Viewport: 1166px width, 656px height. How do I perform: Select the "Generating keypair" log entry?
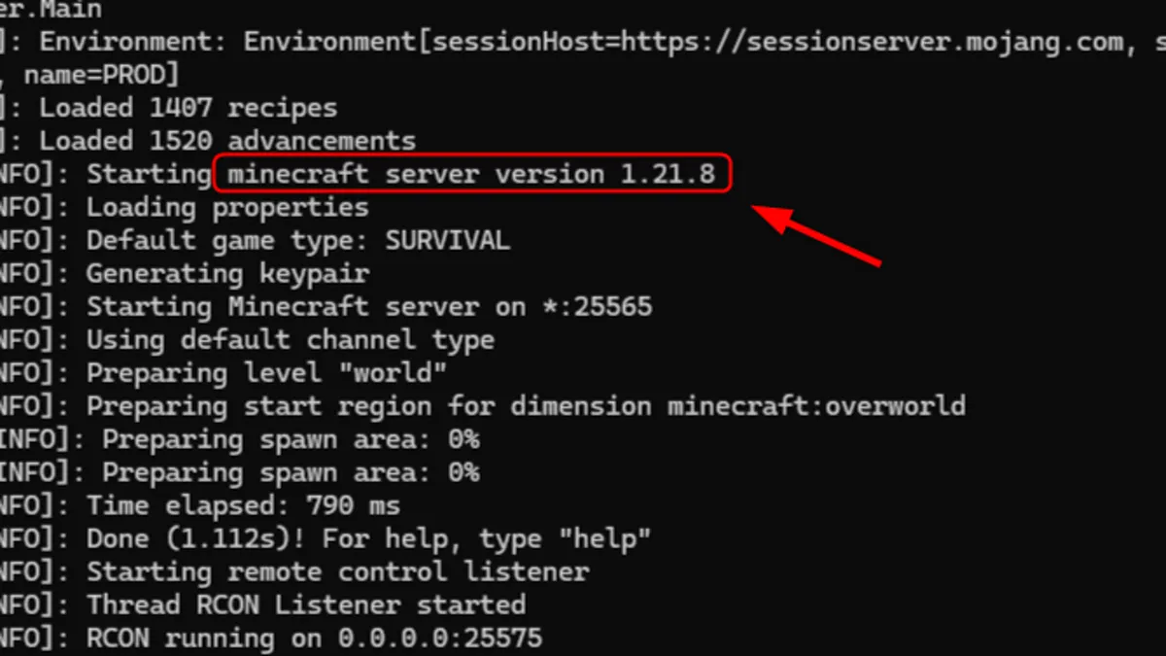click(x=227, y=274)
